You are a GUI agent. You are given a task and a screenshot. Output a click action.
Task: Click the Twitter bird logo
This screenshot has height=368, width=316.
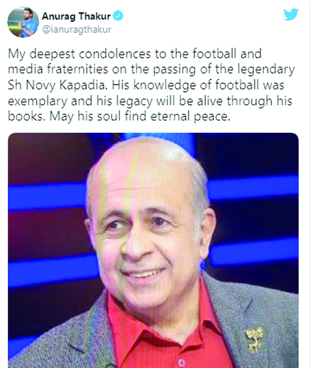291,14
